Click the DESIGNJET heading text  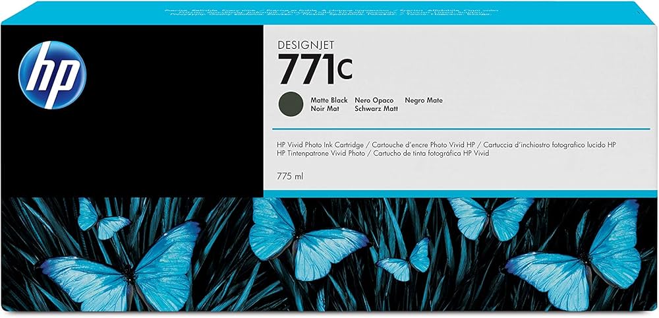[305, 44]
